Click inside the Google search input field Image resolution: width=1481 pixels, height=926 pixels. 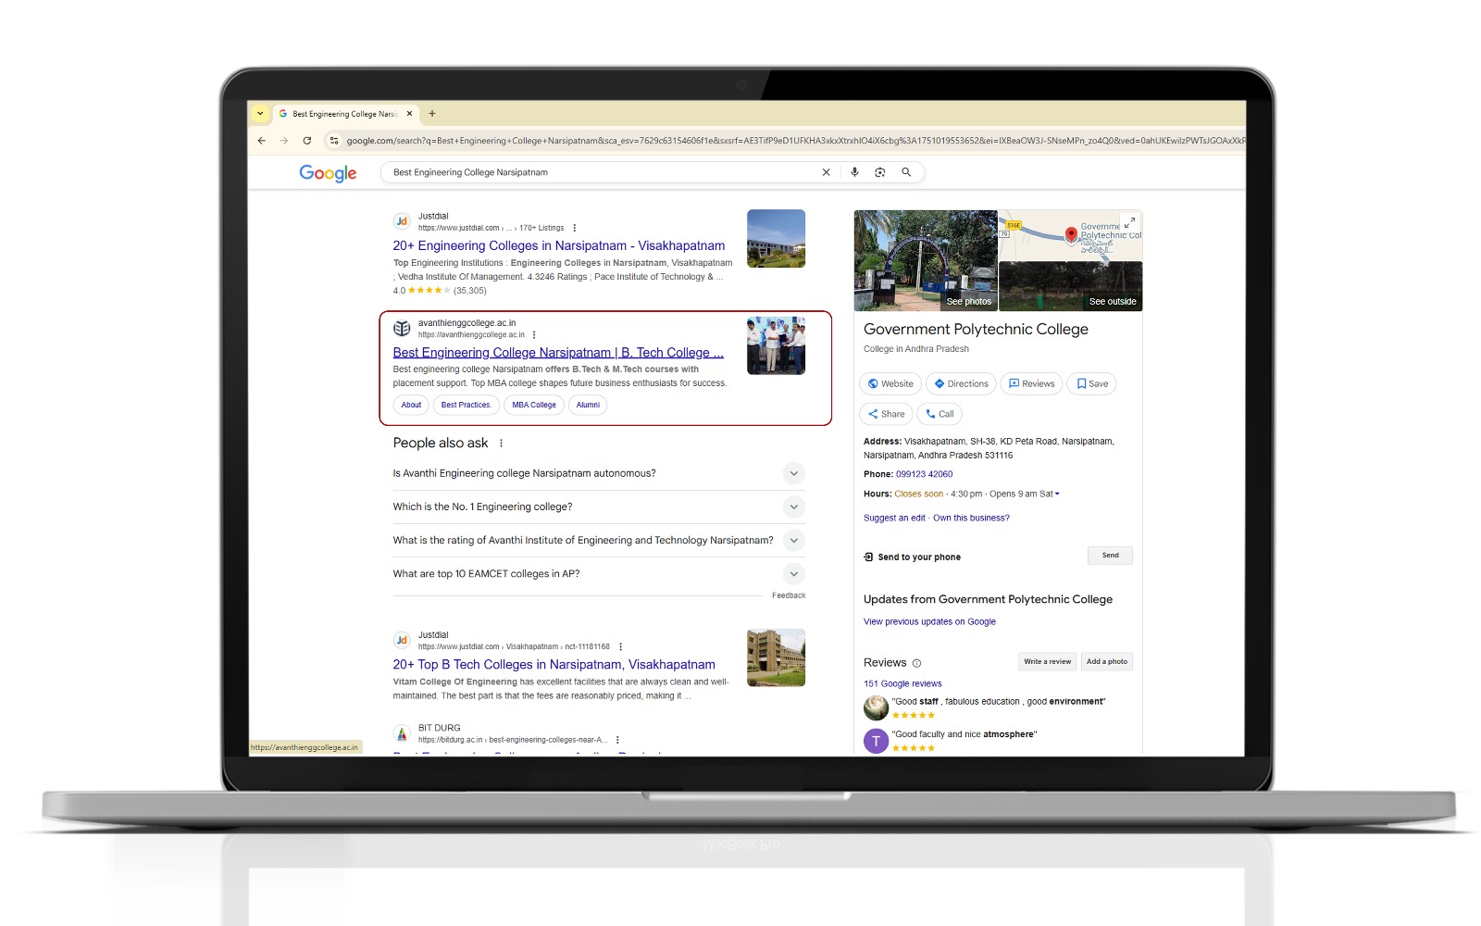pyautogui.click(x=602, y=172)
